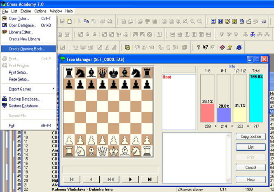274x192 pixels.
Task: Select the Root entry in move list
Action: click(x=167, y=77)
